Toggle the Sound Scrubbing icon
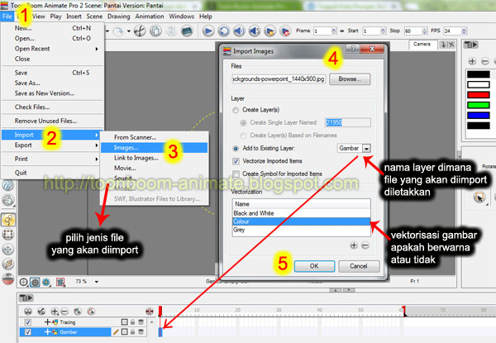The image size is (496, 343). pos(255,31)
